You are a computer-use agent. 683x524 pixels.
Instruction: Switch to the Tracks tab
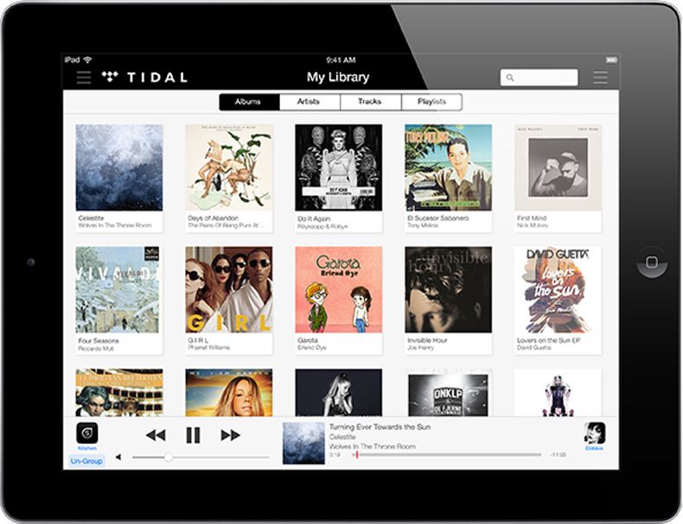pos(370,102)
